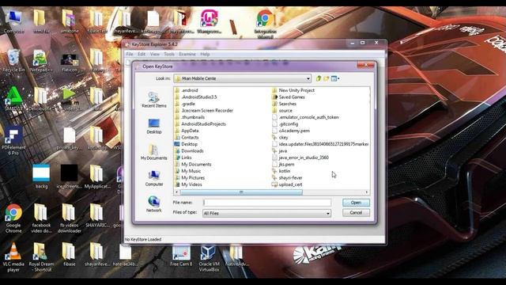
Task: Open the PDFelement 6 Pro desktop icon
Action: [x=13, y=141]
